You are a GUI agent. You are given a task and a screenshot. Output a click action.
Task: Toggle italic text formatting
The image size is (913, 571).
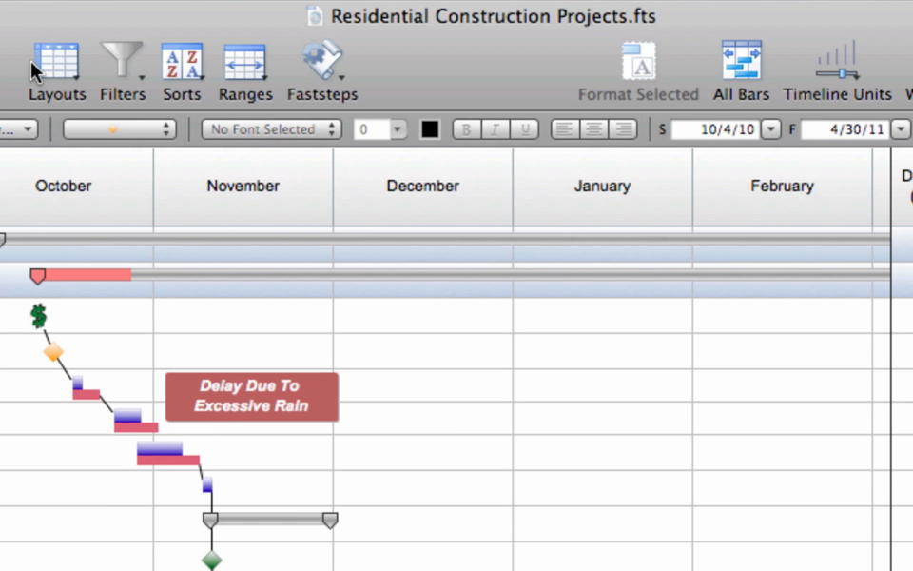pyautogui.click(x=495, y=129)
